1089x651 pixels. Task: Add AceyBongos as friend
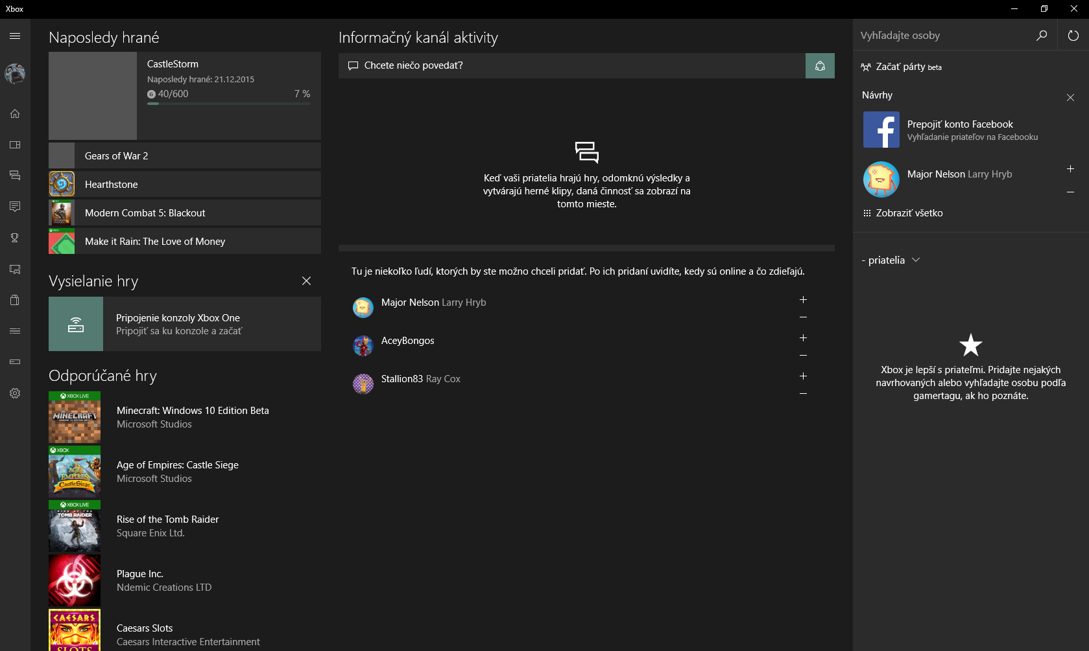tap(803, 337)
